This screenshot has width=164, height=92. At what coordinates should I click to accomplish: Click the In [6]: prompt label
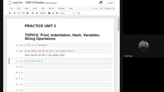coord(19,51)
